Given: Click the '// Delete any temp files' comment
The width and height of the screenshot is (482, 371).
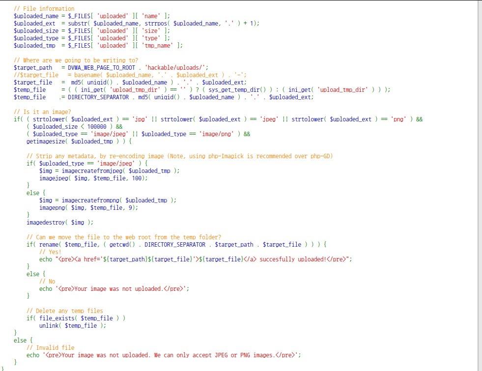Looking at the screenshot, I should coord(65,311).
